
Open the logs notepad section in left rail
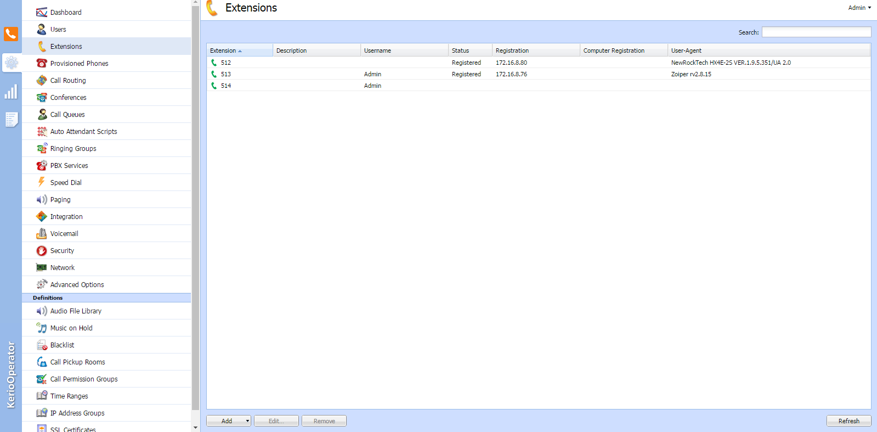[11, 119]
